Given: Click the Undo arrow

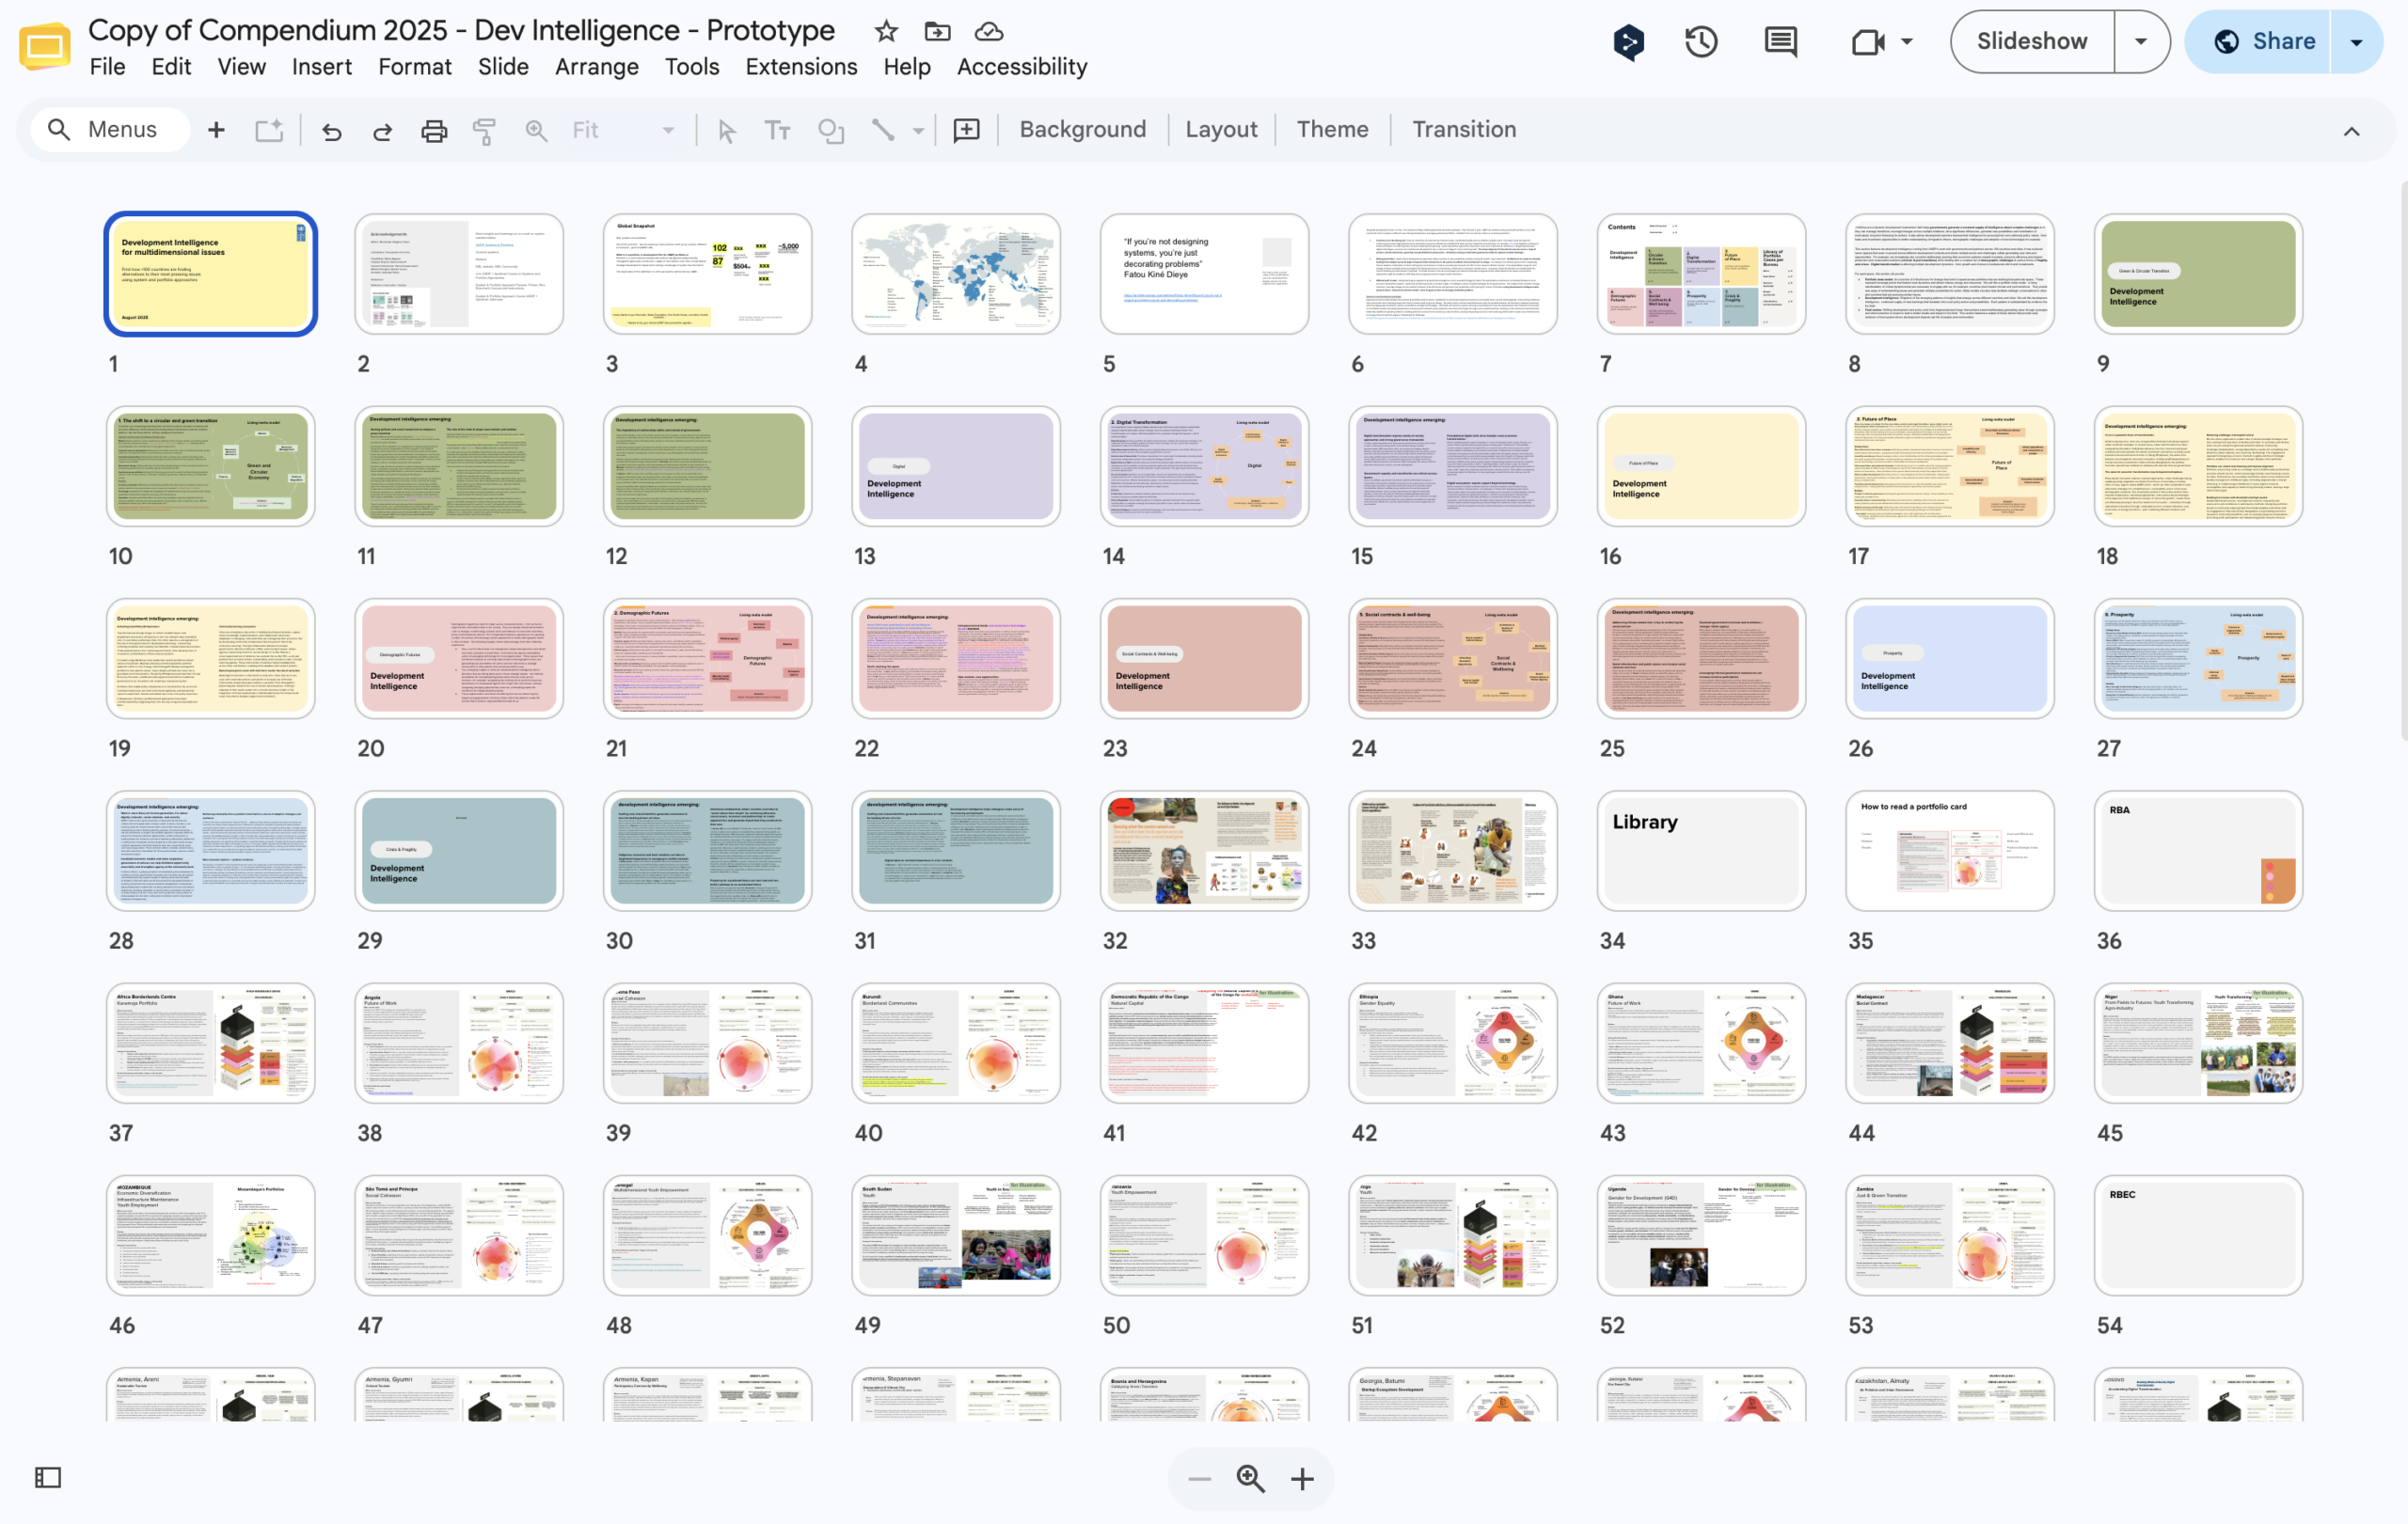Looking at the screenshot, I should [x=332, y=131].
